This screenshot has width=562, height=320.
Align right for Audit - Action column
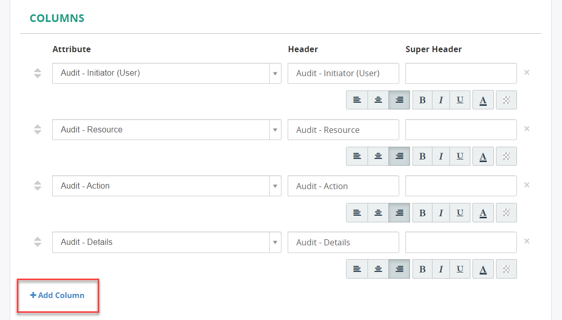point(399,213)
